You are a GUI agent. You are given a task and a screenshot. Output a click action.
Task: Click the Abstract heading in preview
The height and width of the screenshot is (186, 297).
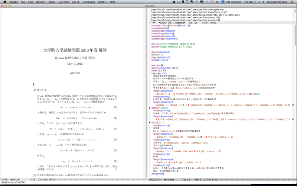75,73
